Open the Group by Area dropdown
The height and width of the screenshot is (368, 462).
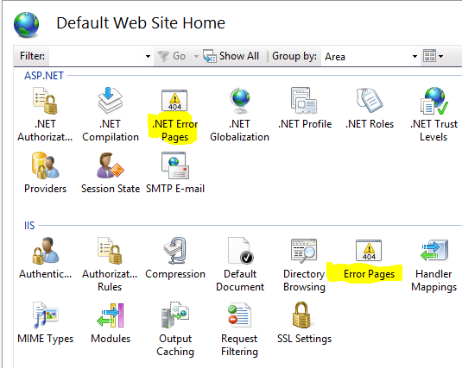370,56
